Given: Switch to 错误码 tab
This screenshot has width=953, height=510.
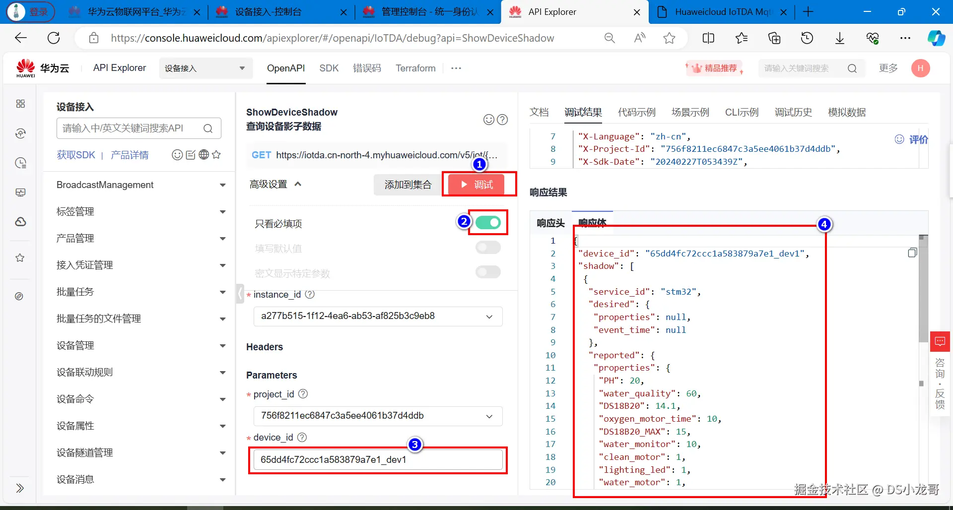Looking at the screenshot, I should coord(367,68).
